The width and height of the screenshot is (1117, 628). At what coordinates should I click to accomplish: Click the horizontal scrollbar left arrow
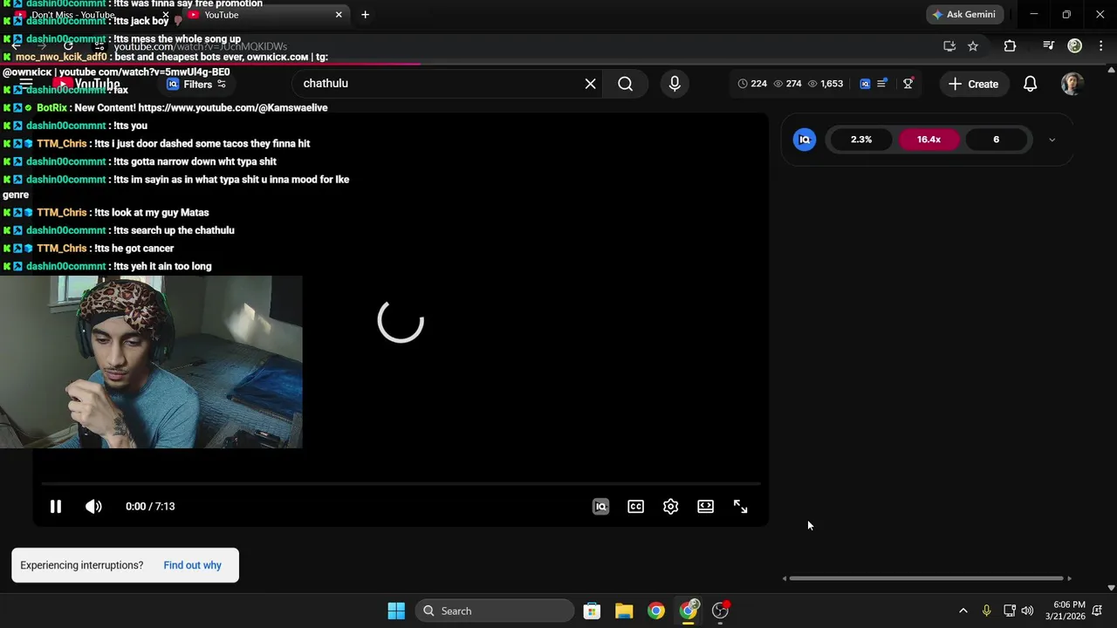(784, 578)
